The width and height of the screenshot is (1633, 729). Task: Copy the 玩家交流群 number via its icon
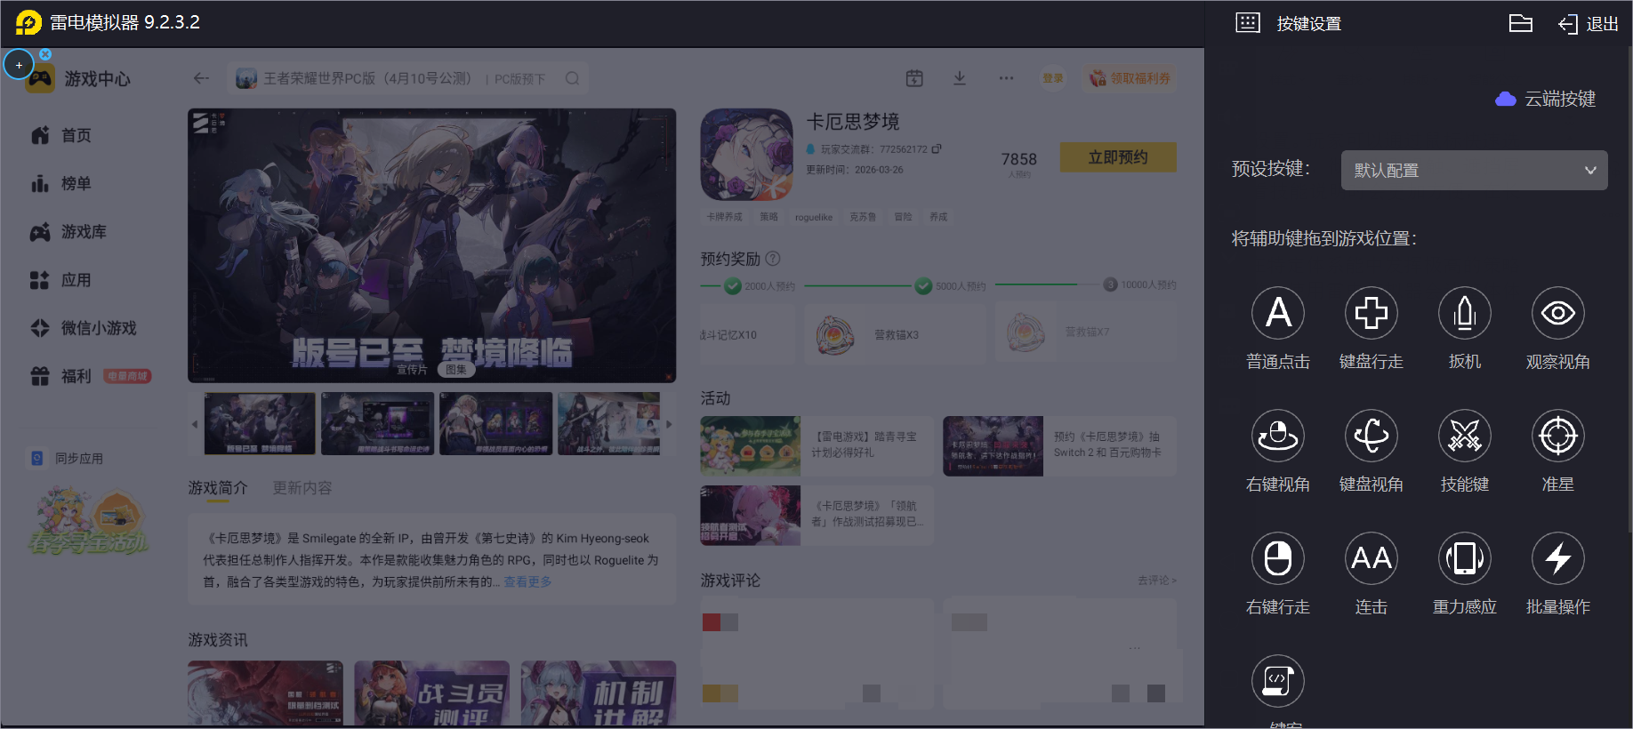point(937,148)
